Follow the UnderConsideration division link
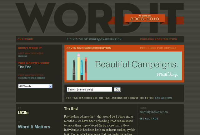The width and height of the screenshot is (200, 135). (105, 39)
